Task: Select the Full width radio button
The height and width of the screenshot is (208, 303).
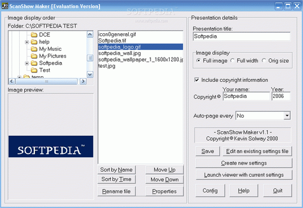Action: tap(232, 61)
